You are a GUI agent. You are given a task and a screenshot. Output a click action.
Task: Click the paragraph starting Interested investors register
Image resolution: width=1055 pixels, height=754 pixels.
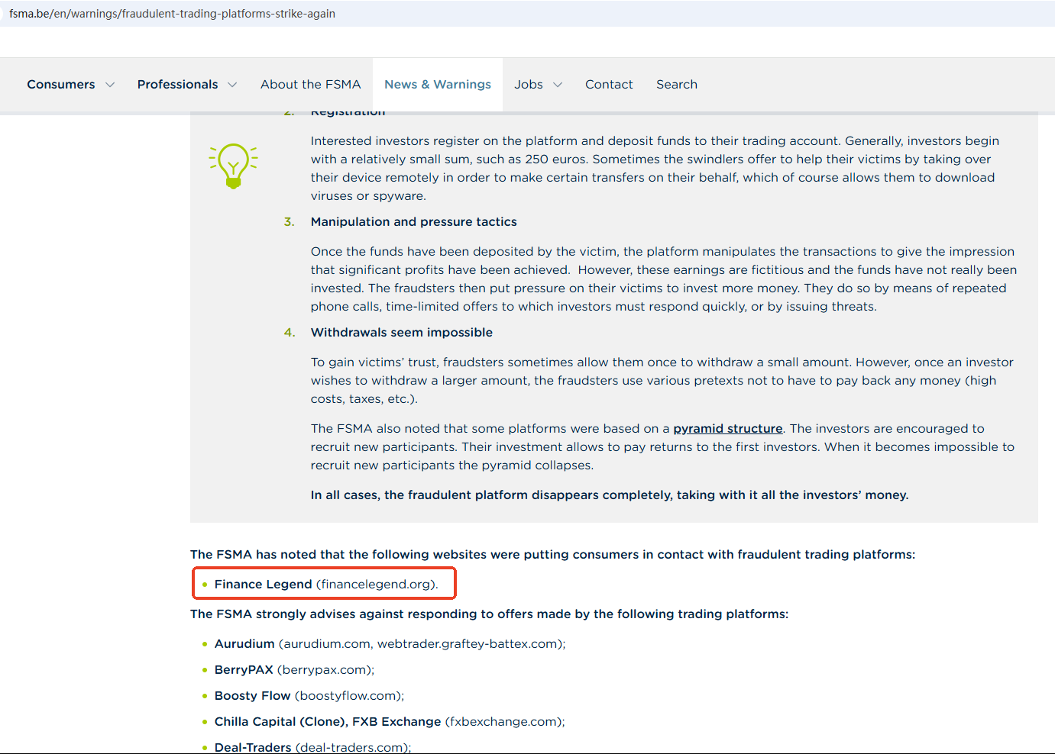655,169
